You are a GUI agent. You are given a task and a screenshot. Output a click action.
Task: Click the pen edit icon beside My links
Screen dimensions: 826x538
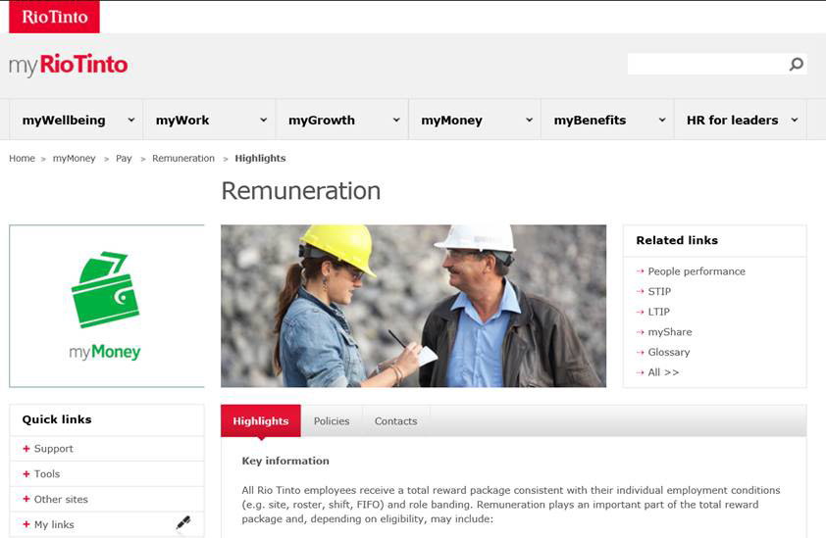tap(183, 522)
